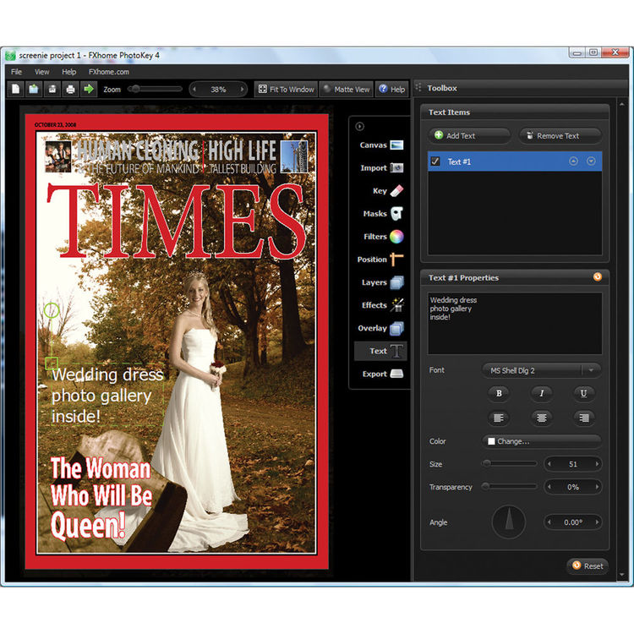Align text to the right
Screen dimensions: 634x634
pos(583,418)
